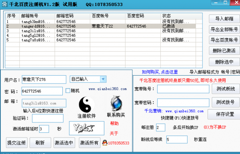Screen dimensions: 240x154
Task: Click the red 关于 link
Action: [x=114, y=133]
